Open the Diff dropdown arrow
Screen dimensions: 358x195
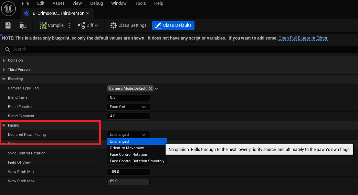pyautogui.click(x=97, y=25)
